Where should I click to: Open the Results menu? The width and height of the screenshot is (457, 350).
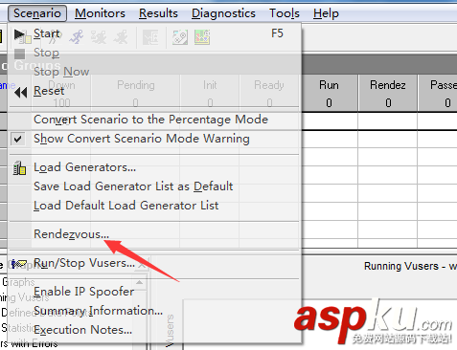coord(158,13)
